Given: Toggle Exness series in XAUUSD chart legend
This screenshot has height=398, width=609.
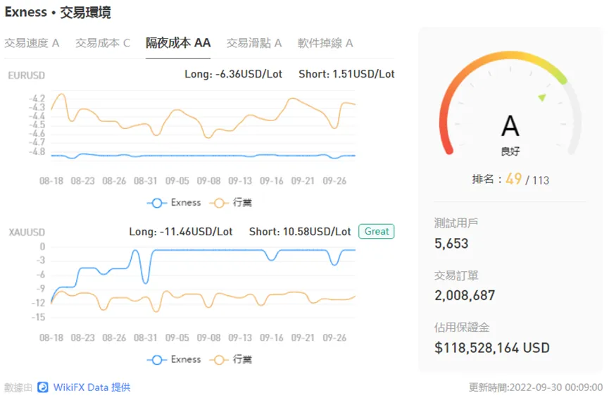Looking at the screenshot, I should tap(174, 359).
